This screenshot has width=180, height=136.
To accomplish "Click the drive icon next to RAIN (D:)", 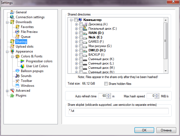I will coord(85,33).
